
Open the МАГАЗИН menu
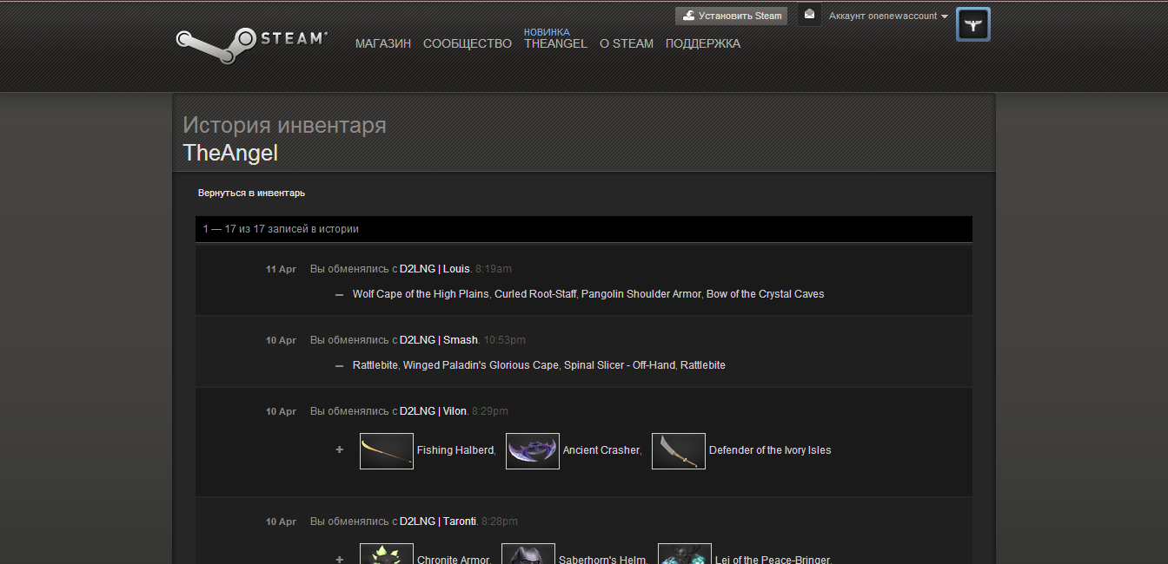tap(383, 43)
